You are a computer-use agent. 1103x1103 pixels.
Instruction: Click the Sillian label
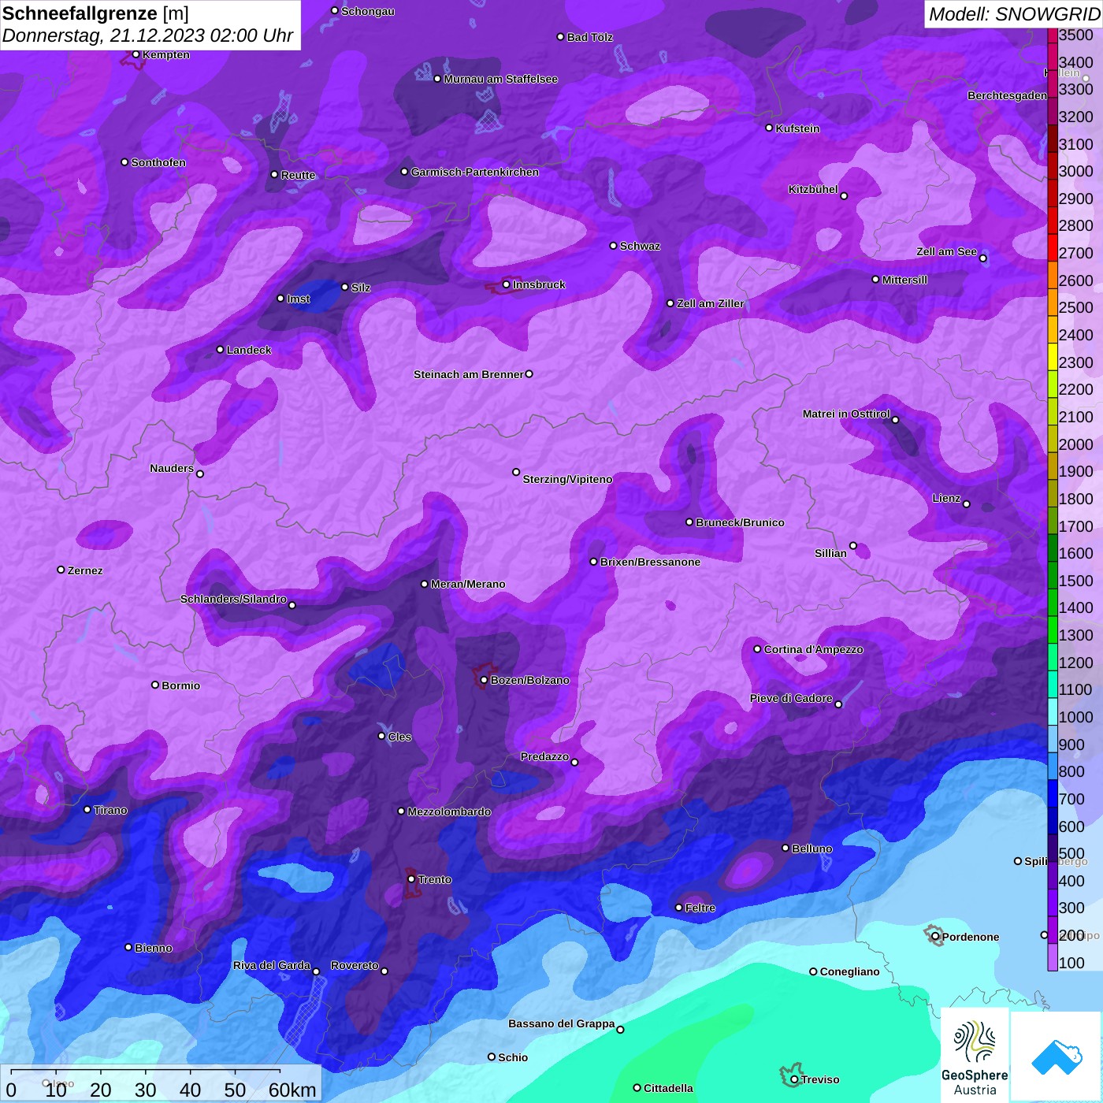(x=830, y=553)
